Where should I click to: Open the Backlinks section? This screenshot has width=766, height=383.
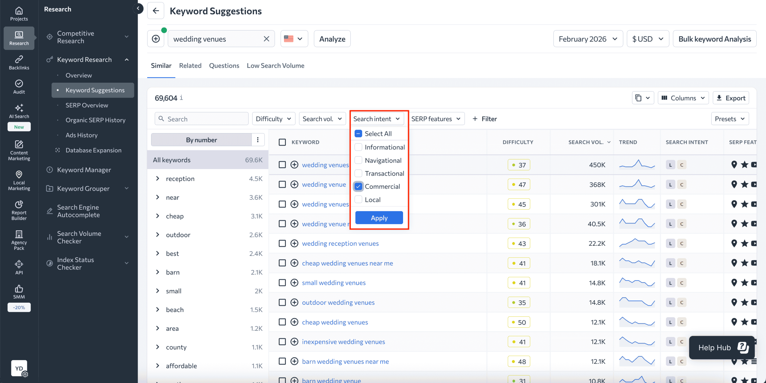click(19, 62)
